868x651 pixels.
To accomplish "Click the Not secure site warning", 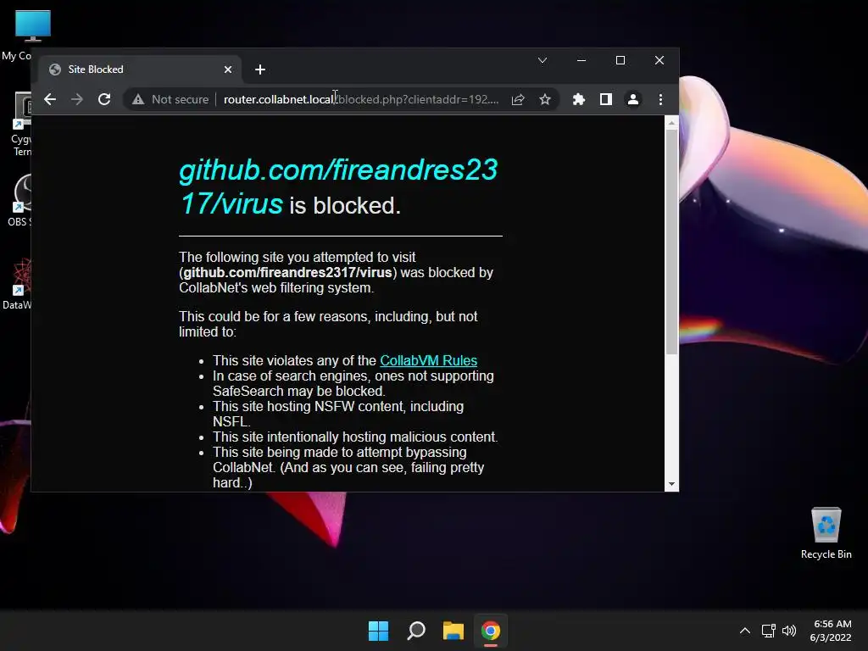I will (170, 100).
